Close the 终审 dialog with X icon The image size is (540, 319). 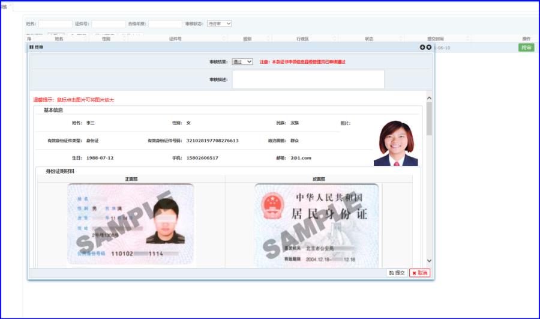click(x=428, y=47)
